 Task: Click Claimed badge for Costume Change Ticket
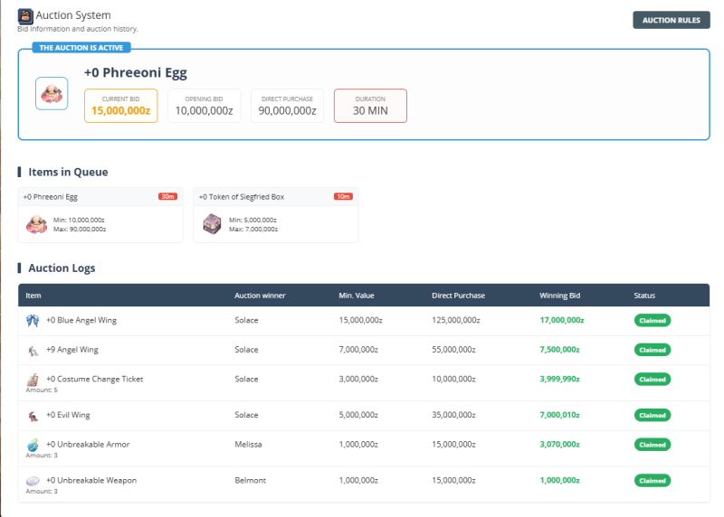pos(653,380)
